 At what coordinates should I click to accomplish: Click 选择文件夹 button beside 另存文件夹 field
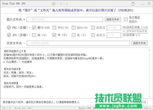pos(139,43)
